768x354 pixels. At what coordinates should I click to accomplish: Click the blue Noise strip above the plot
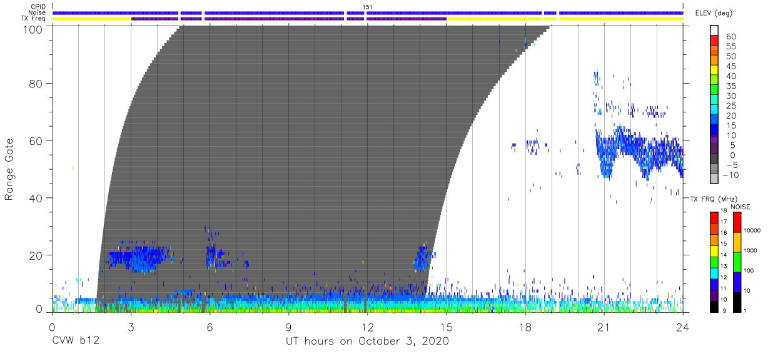pos(368,12)
